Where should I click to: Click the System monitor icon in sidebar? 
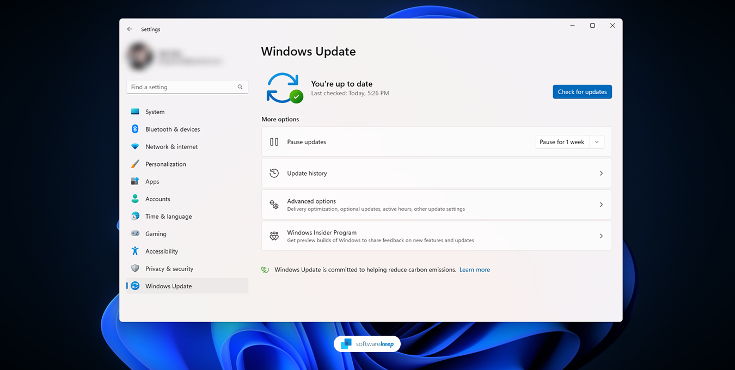pos(135,112)
